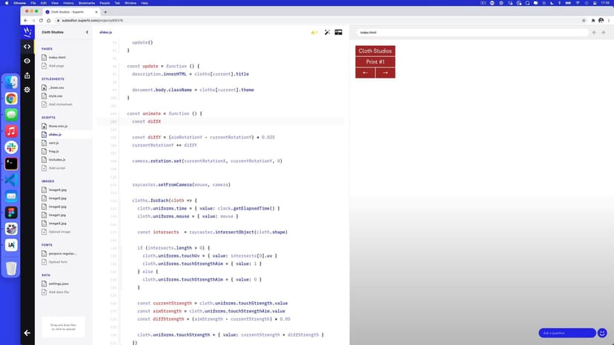614x345 pixels.
Task: Open the code editor view in sidebar
Action: coord(27,47)
